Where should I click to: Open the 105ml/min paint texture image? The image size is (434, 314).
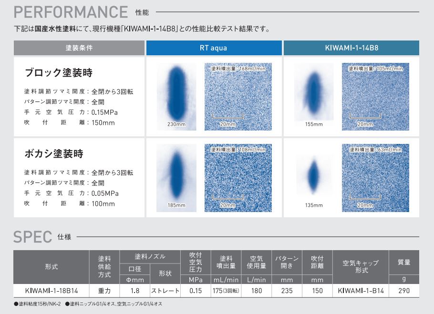point(375,97)
